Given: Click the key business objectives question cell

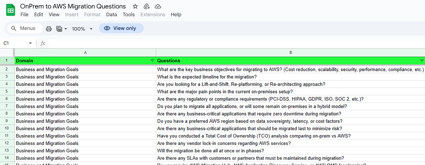Looking at the screenshot, I should coord(290,69).
